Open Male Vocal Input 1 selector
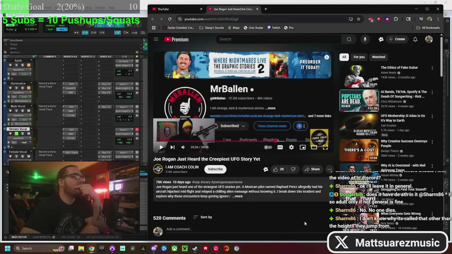 [125, 107]
